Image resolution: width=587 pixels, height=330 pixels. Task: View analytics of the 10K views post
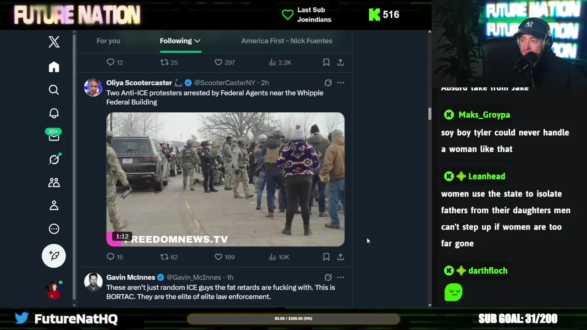pos(279,257)
